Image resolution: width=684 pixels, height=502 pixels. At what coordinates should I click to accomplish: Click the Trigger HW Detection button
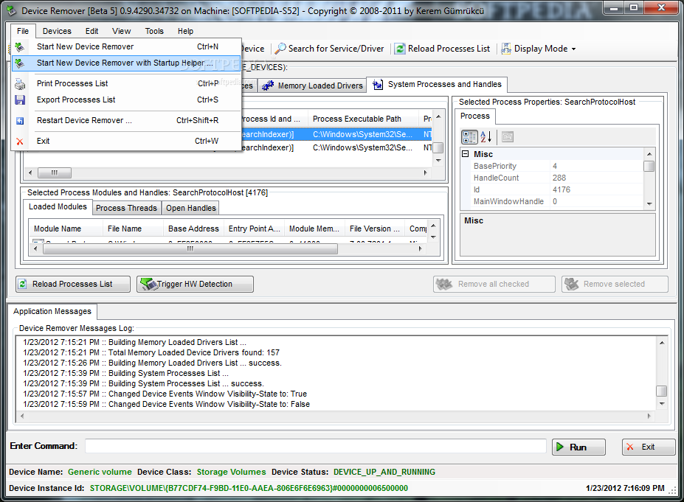[195, 284]
